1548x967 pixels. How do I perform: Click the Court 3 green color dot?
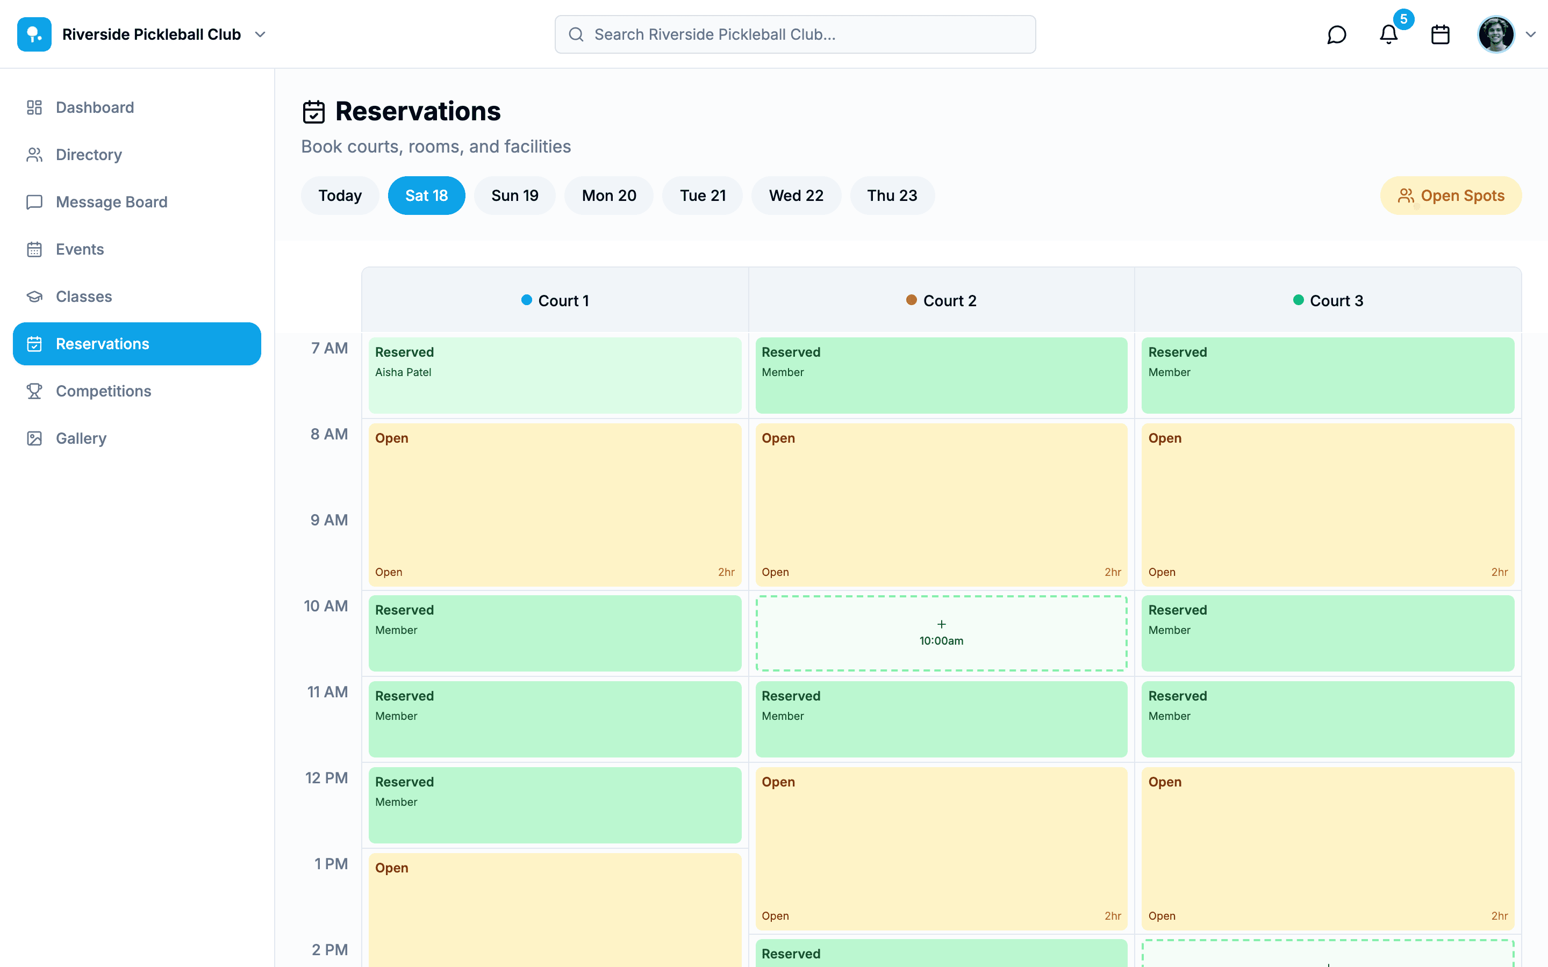coord(1299,300)
